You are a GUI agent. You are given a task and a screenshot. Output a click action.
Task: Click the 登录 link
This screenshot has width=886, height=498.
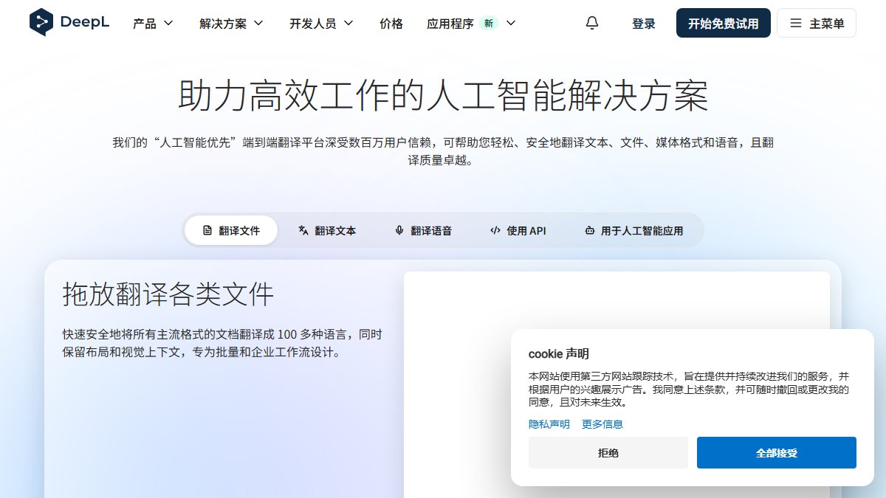pyautogui.click(x=644, y=24)
